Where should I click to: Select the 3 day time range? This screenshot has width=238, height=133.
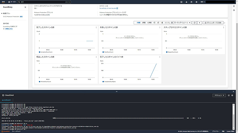click(x=158, y=23)
